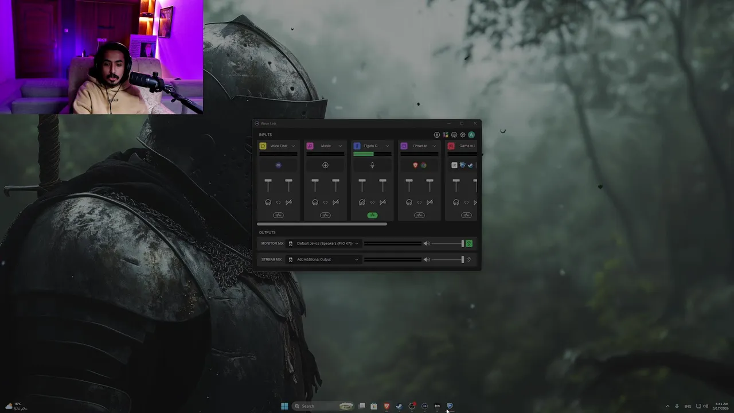This screenshot has width=734, height=413.
Task: Click the microphone icon in Elgato channel
Action: coord(372,165)
